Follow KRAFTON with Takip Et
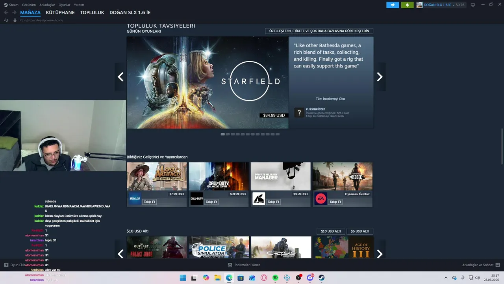This screenshot has height=284, width=504. point(273,202)
